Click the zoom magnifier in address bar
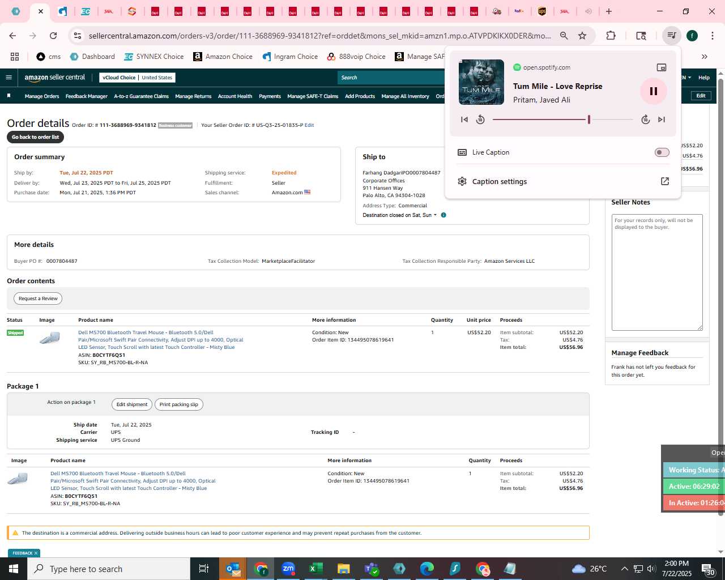 pos(564,36)
